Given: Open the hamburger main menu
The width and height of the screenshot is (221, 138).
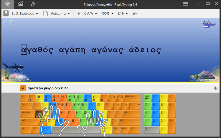Looking at the screenshot, I should click(x=186, y=4).
